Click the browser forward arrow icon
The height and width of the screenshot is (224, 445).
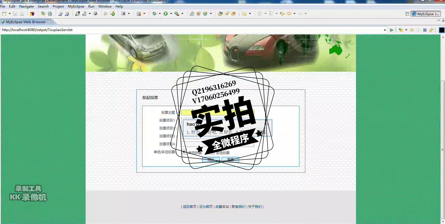point(418,30)
